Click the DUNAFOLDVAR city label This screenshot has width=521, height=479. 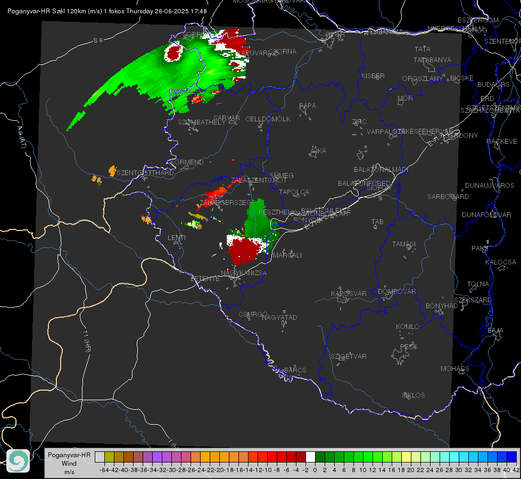[x=486, y=214]
